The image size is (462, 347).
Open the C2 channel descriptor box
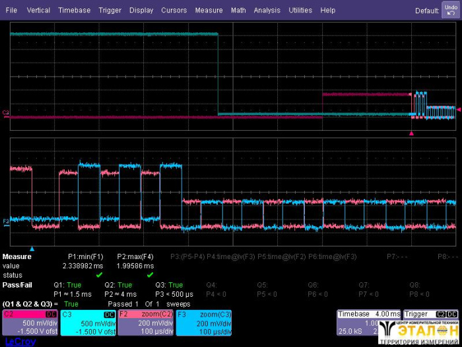tap(30, 323)
